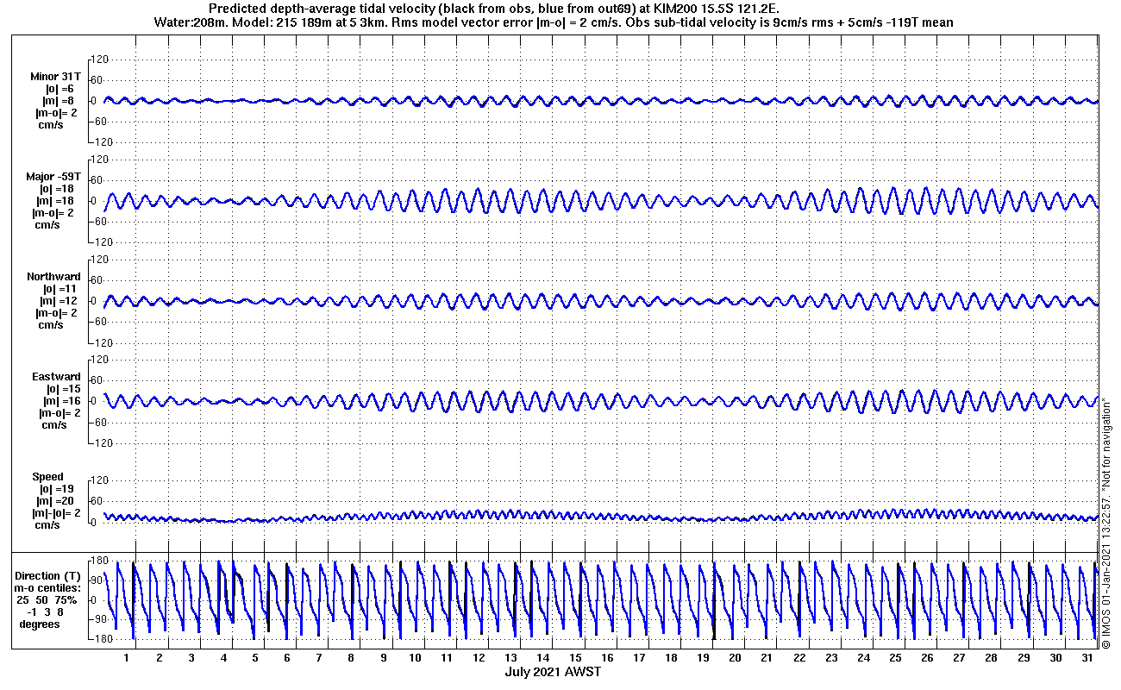The image size is (1121, 690).
Task: Click the 'Speed' panel label
Action: click(47, 477)
